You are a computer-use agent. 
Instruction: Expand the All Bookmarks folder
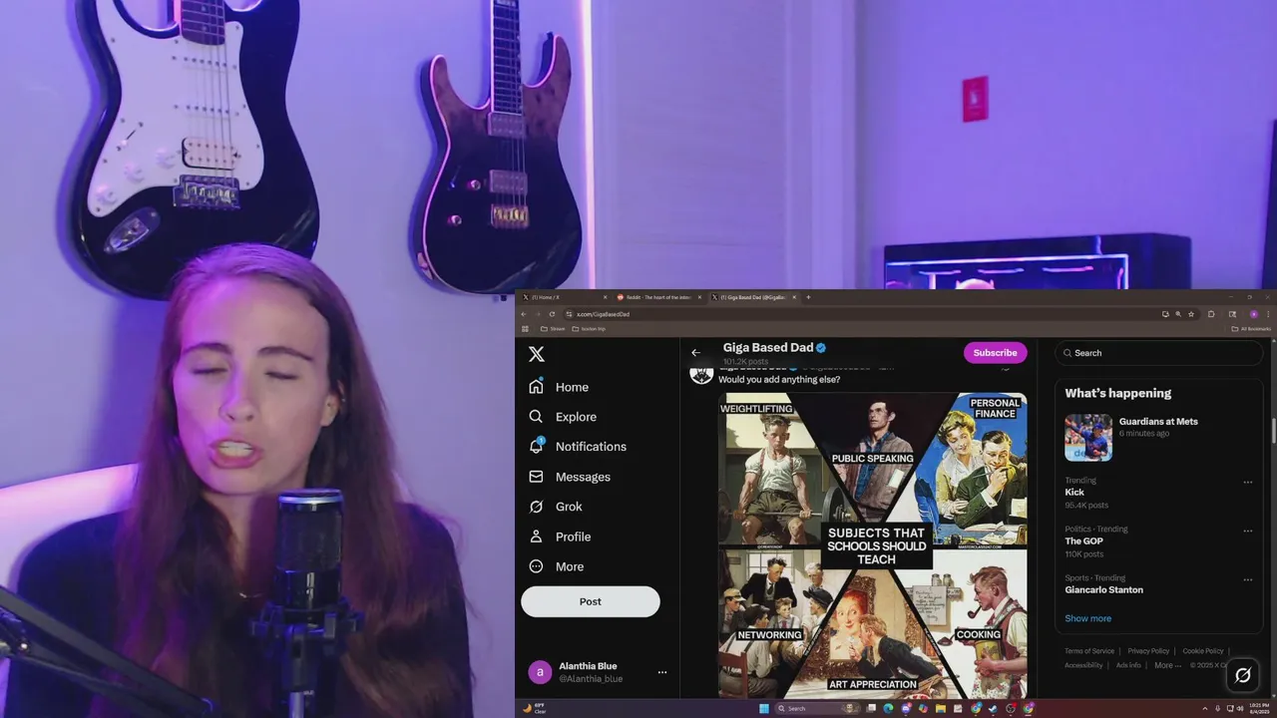click(1251, 328)
